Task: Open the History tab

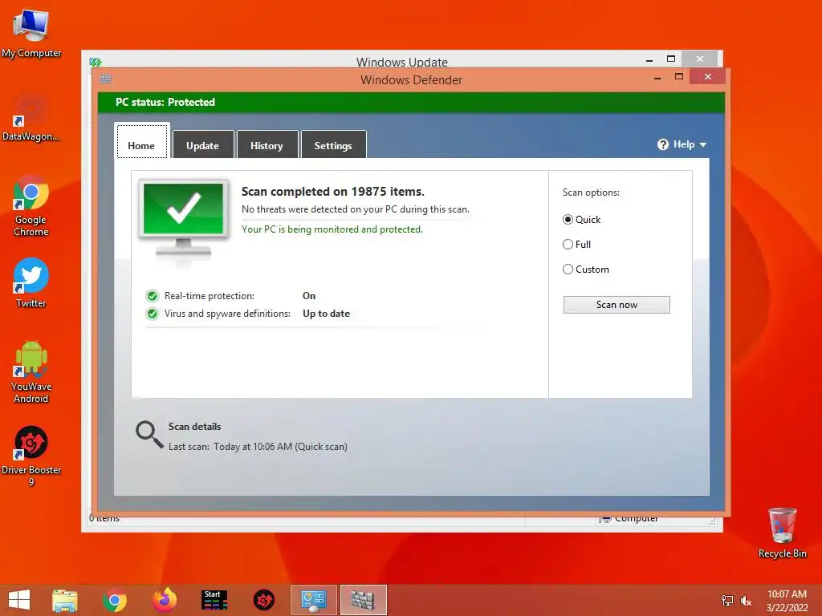Action: [x=267, y=144]
